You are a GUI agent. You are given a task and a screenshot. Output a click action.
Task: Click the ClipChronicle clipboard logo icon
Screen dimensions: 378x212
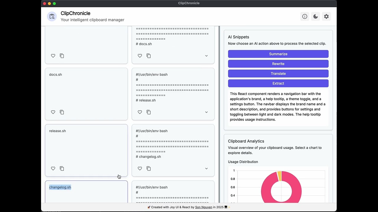click(52, 16)
